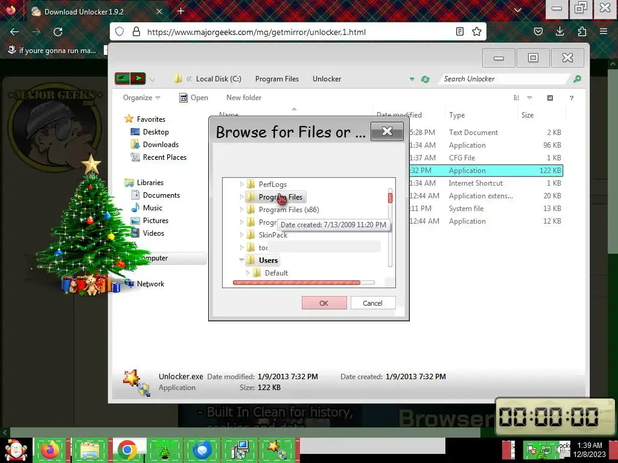
Task: Click the Firefox address bar URL
Action: pyautogui.click(x=256, y=32)
